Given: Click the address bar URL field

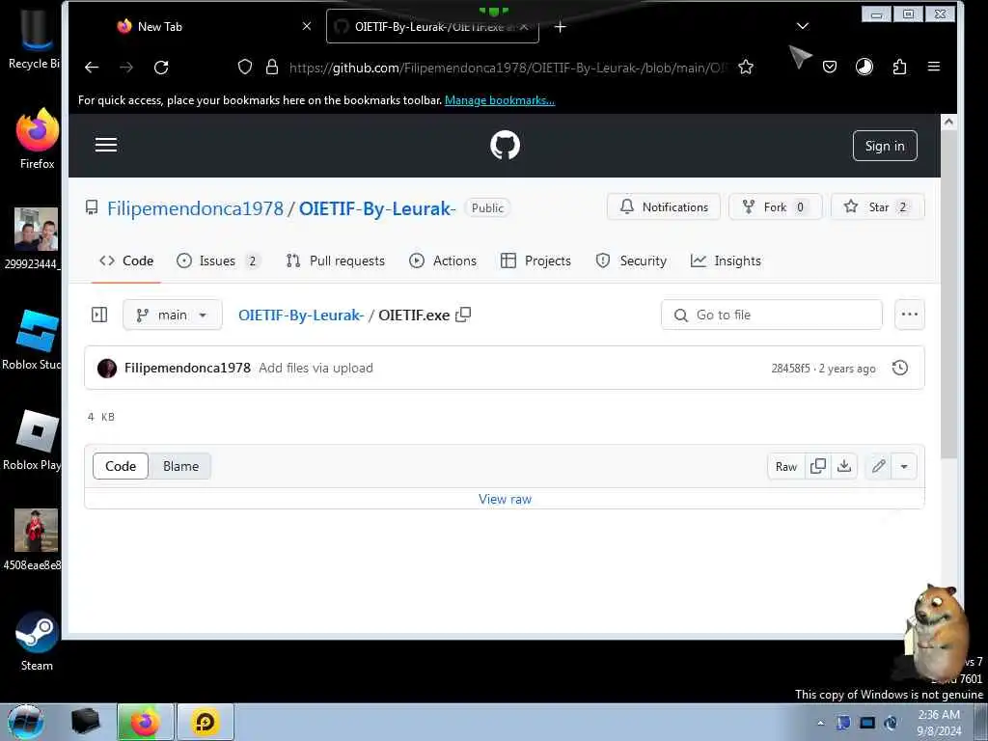Looking at the screenshot, I should 508,68.
